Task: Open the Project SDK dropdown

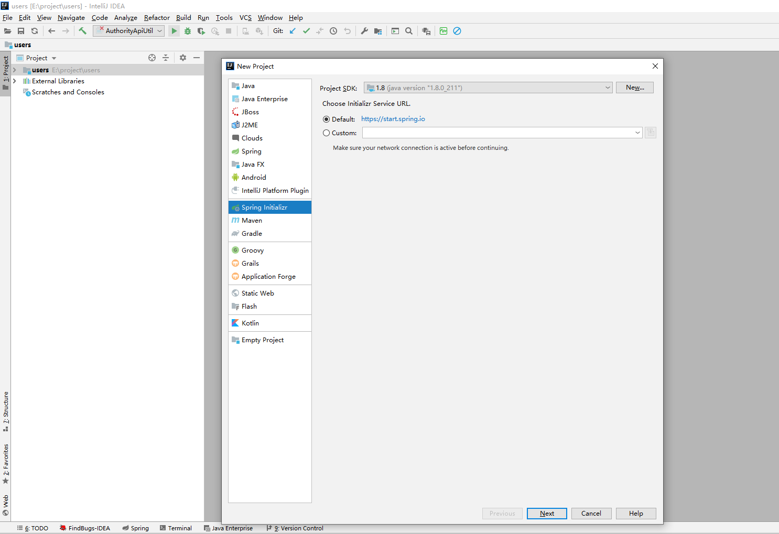Action: click(x=488, y=88)
